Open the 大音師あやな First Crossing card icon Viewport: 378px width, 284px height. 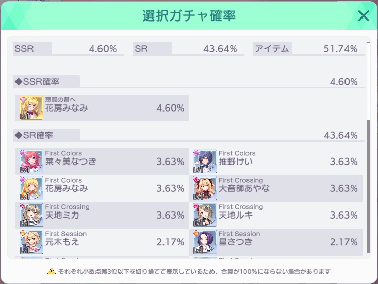(x=205, y=188)
